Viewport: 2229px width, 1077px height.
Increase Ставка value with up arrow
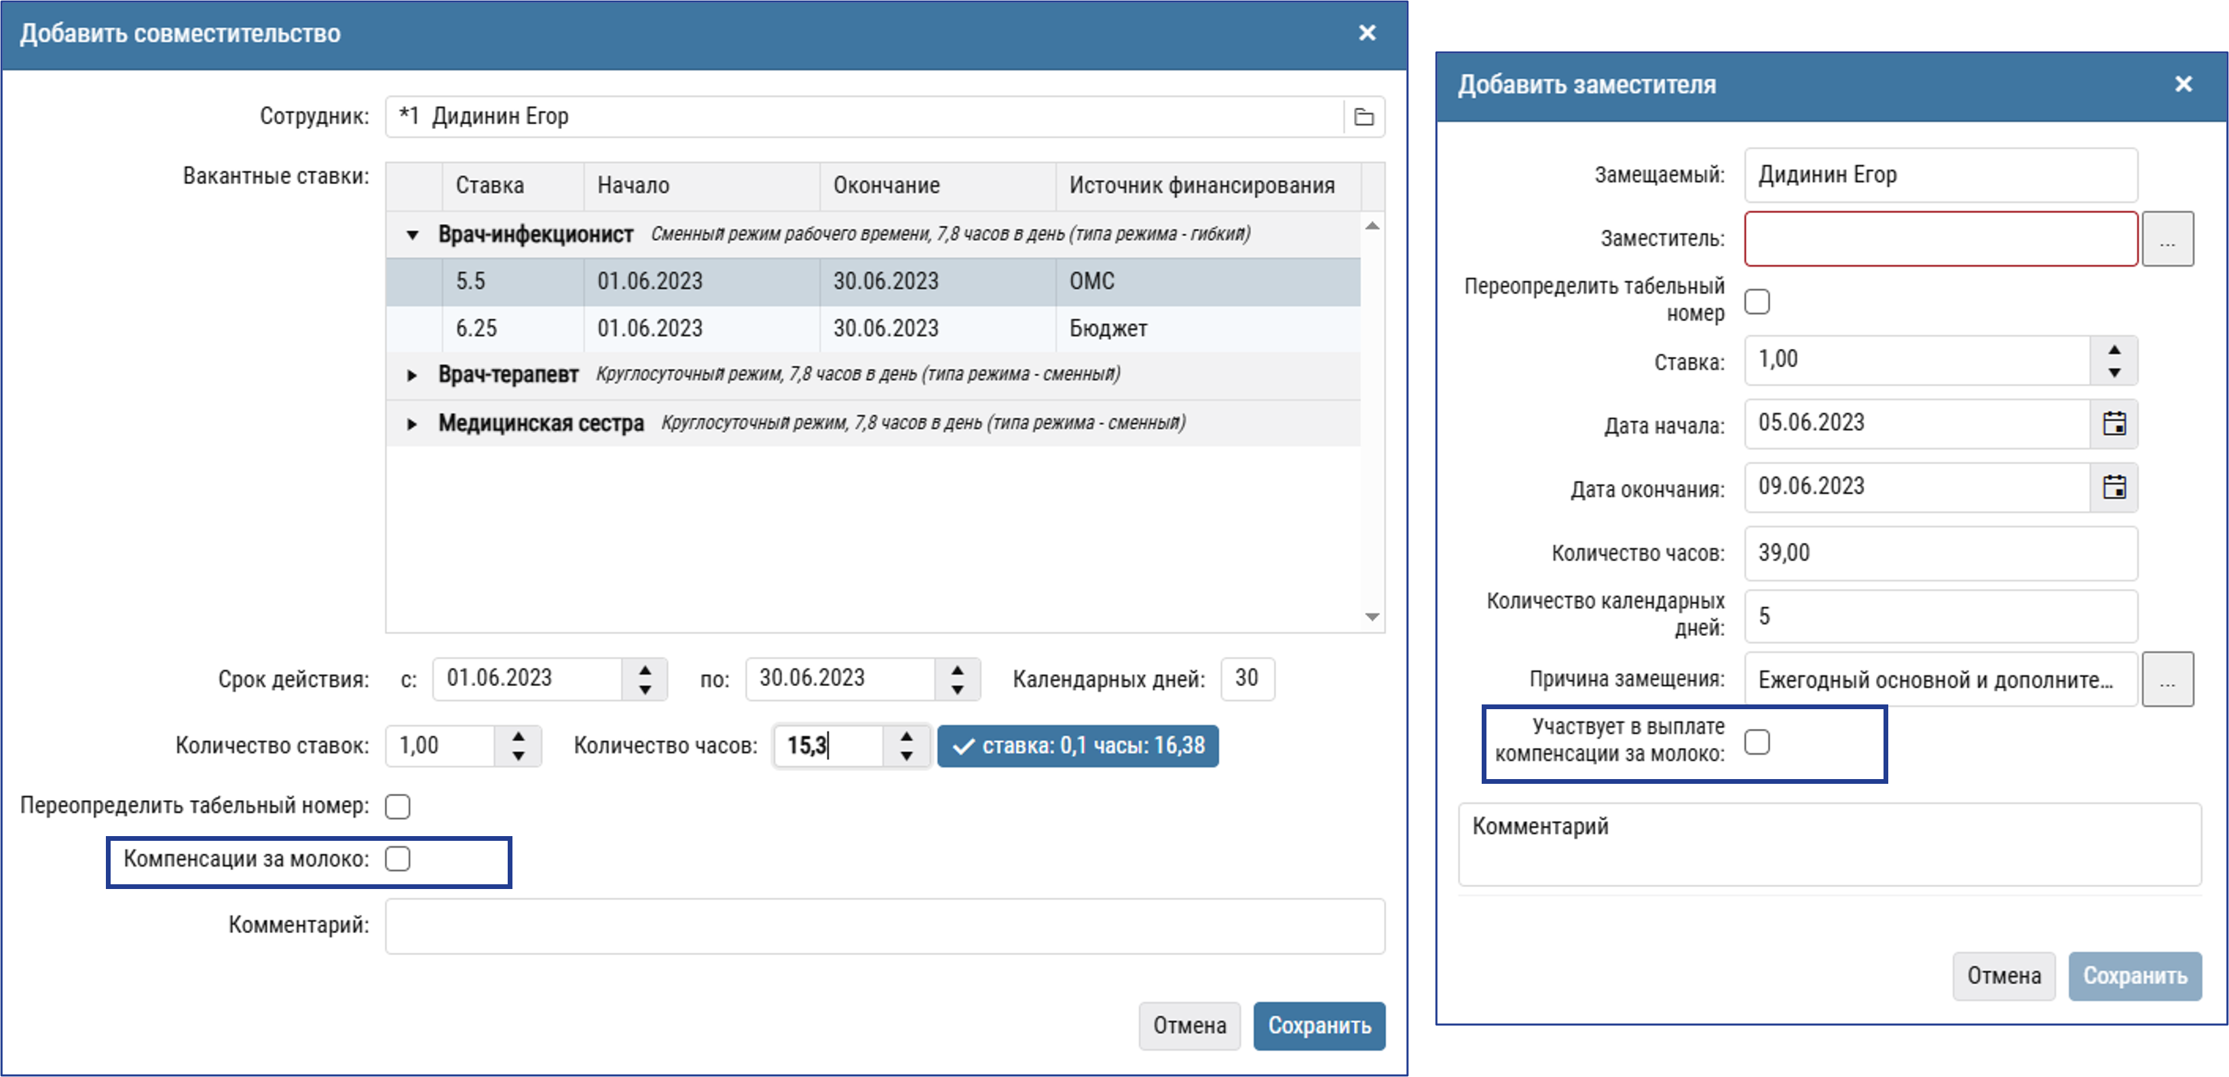point(2114,349)
